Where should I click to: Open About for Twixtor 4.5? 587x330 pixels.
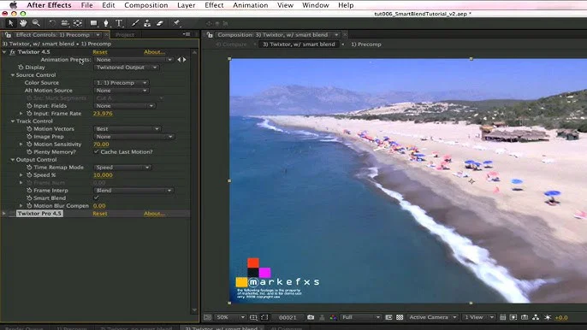155,52
